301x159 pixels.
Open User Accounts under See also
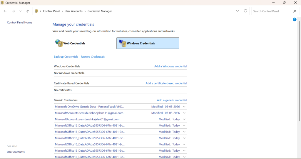[16, 152]
